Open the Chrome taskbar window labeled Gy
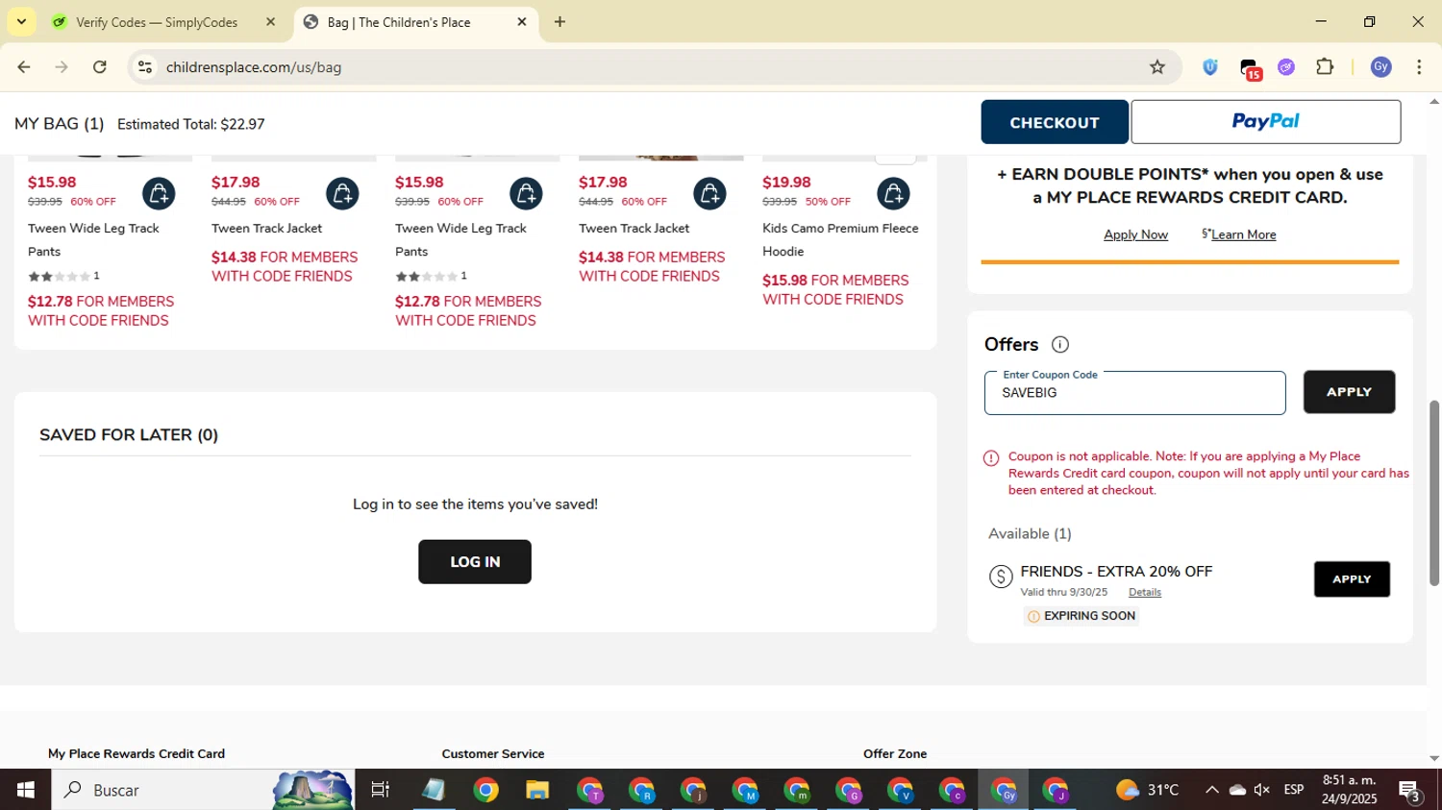Screen dimensions: 1442x810 click(x=1004, y=790)
